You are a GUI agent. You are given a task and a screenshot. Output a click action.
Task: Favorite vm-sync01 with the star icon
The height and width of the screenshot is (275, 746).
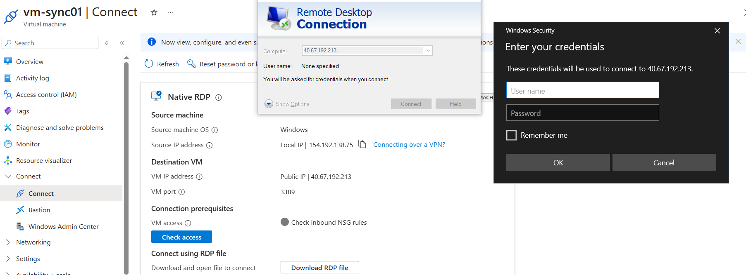tap(154, 12)
